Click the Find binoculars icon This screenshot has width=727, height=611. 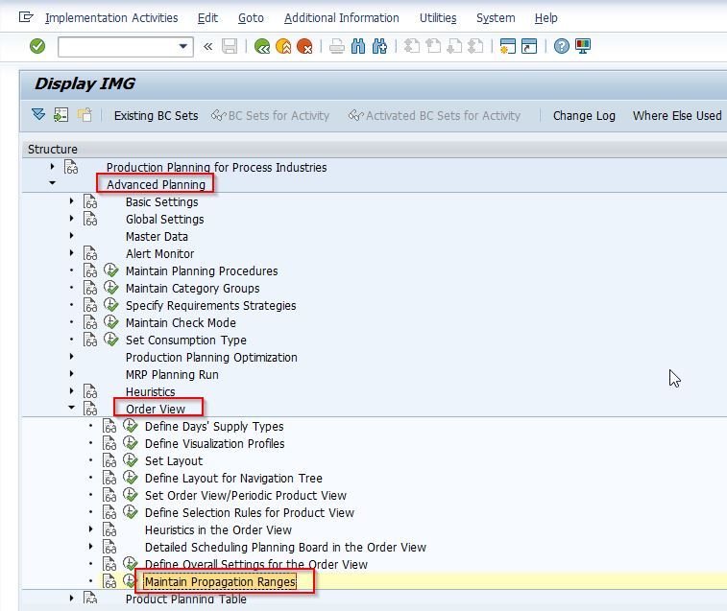358,46
